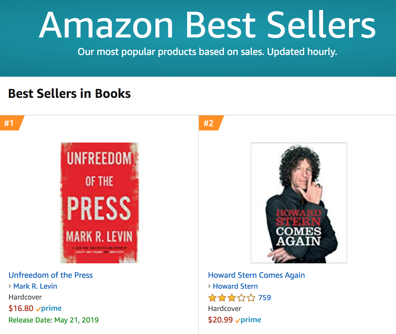Click the $20.99 price
Screen dimensions: 396x334
point(220,320)
